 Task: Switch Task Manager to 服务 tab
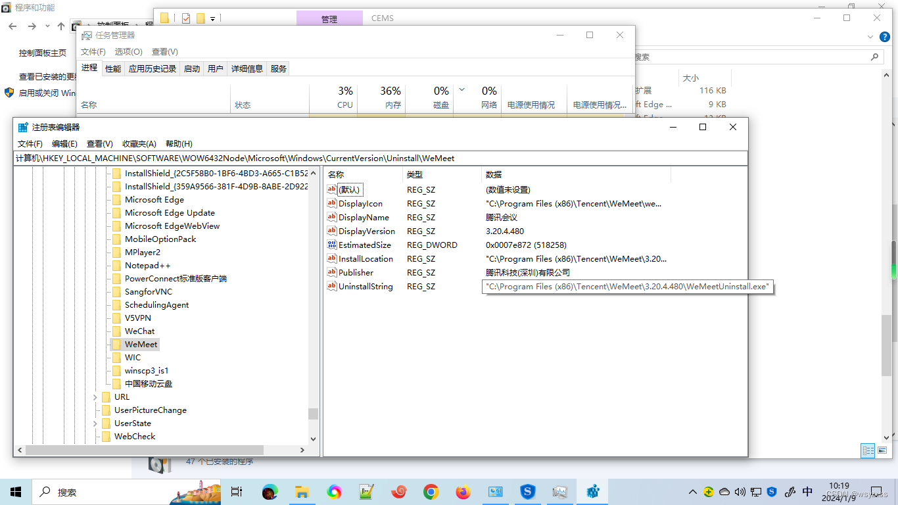coord(279,68)
